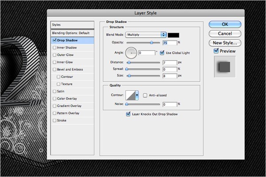Viewport: 266px width, 177px height.
Task: Click the Distance slider handle
Action: [129, 62]
